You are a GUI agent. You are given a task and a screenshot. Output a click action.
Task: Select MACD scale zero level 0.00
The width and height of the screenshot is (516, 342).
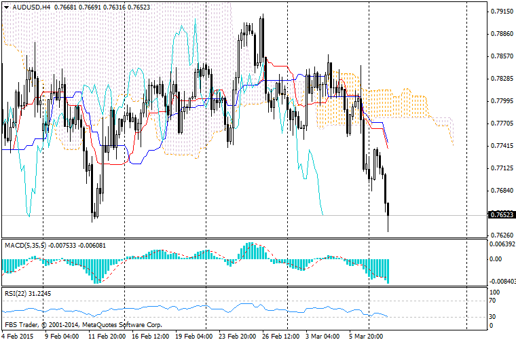[496, 259]
